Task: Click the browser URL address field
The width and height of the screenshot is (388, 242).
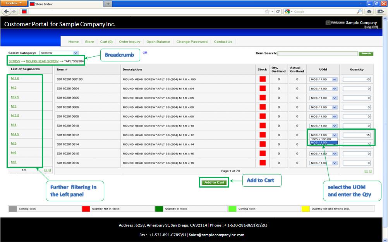Action: [146, 11]
